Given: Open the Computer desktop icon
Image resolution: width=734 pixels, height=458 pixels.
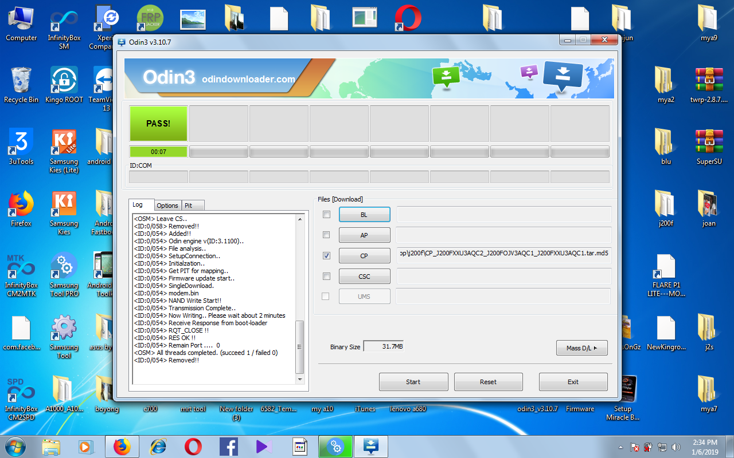Looking at the screenshot, I should point(21,23).
